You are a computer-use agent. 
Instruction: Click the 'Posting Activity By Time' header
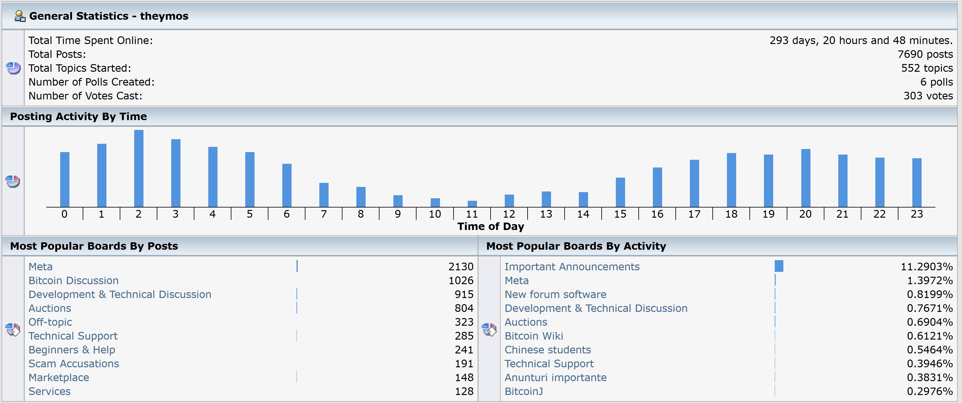pyautogui.click(x=78, y=116)
